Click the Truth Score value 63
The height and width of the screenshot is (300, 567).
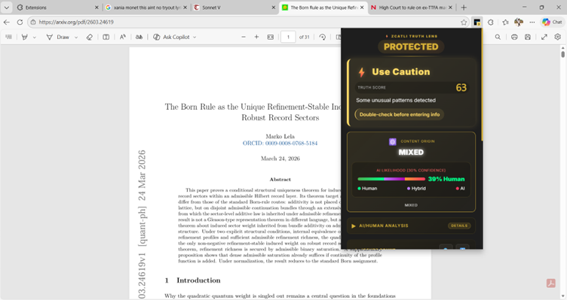tap(461, 88)
